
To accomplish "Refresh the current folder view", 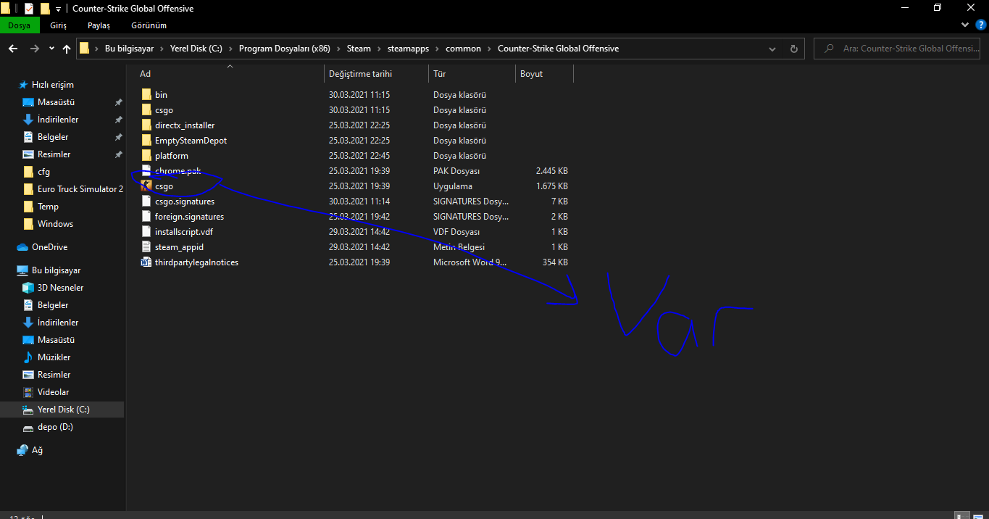I will (794, 49).
